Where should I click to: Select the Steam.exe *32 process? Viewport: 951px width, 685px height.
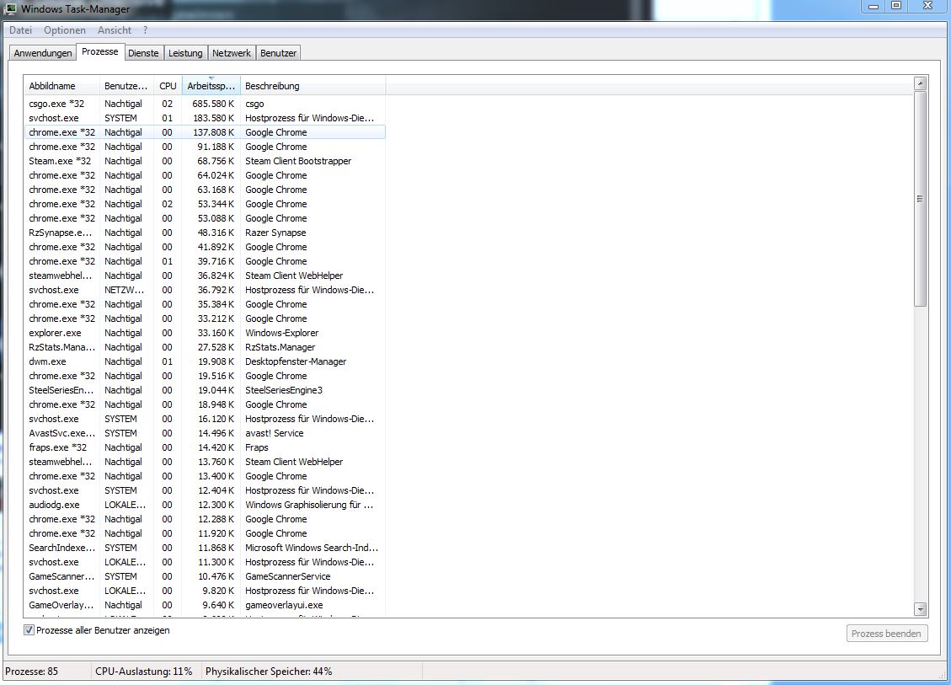tap(205, 161)
